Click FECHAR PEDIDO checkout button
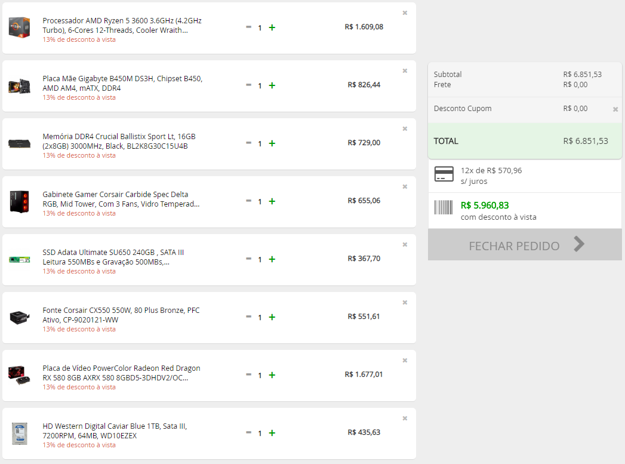The image size is (625, 464). coord(525,245)
